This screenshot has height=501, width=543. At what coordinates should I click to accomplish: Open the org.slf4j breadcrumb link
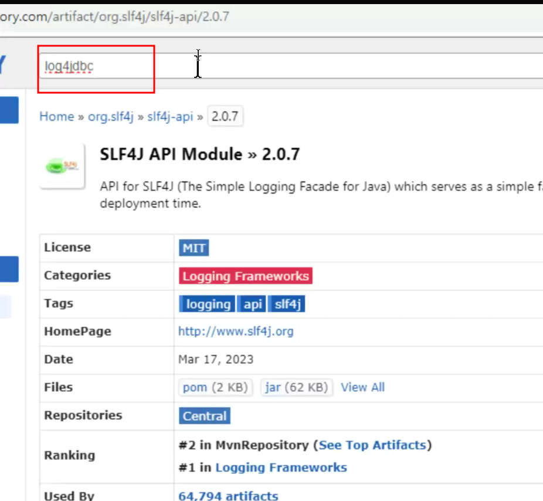pos(110,116)
